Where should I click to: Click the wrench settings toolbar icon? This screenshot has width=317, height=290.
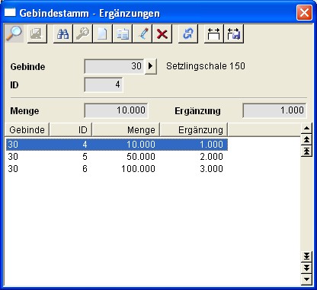tap(83, 33)
